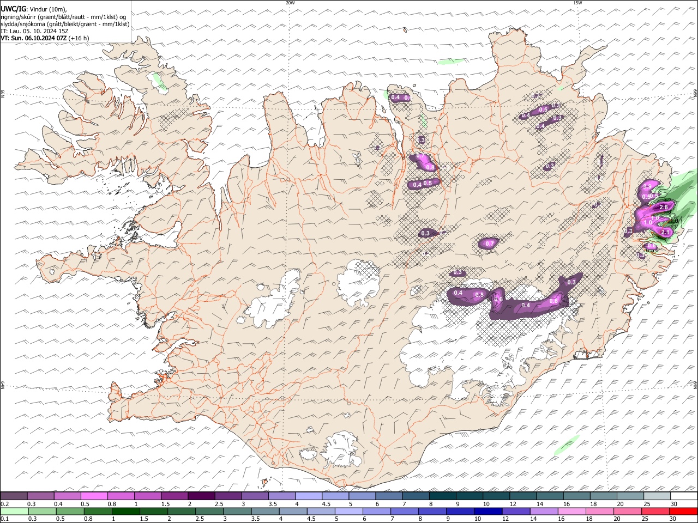Screen dimensions: 698x523
Task: Click the map precipitation value '2.1'
Action: [665, 233]
